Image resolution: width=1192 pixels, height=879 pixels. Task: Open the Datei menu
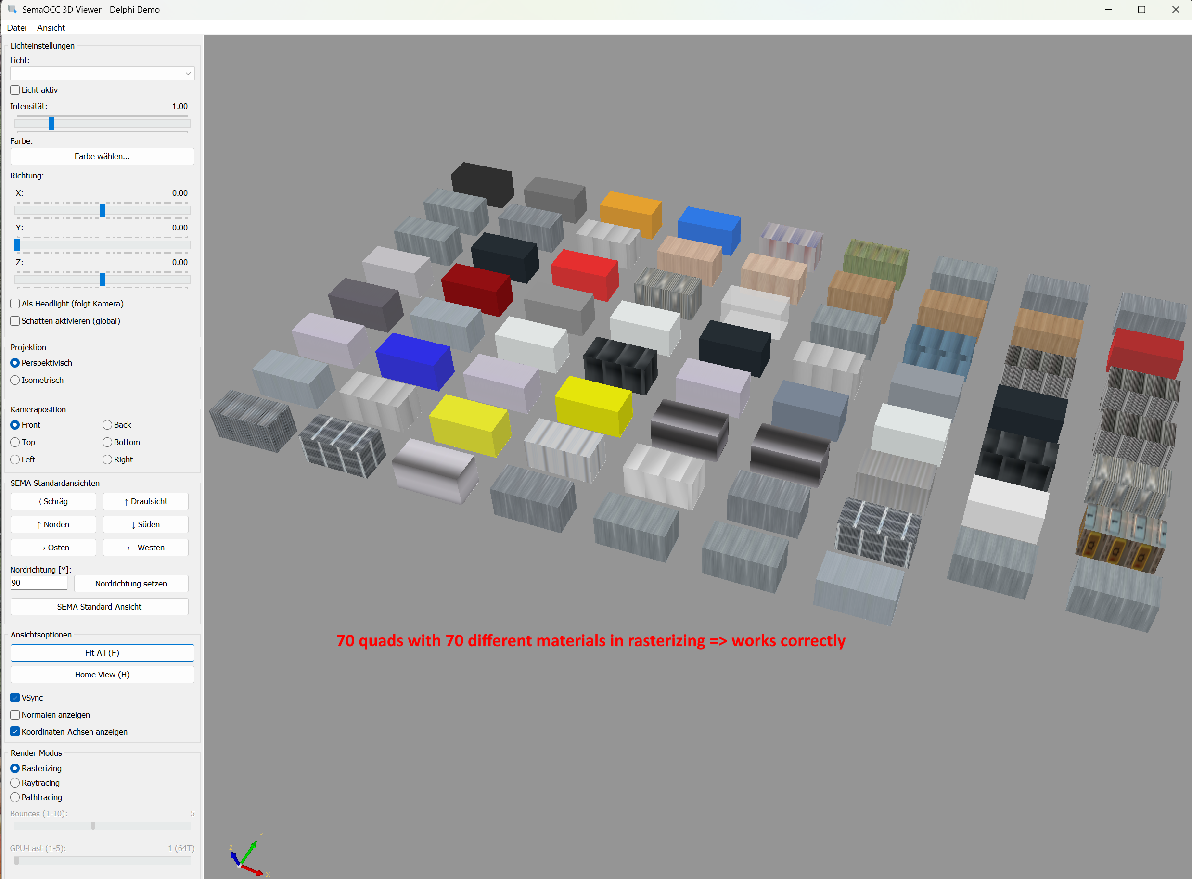[x=16, y=28]
